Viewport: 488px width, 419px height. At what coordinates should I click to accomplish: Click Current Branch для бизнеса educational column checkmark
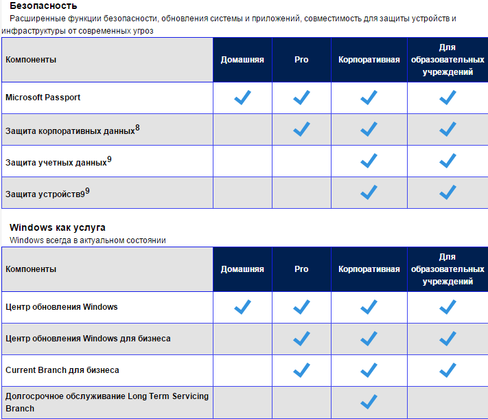pos(448,370)
